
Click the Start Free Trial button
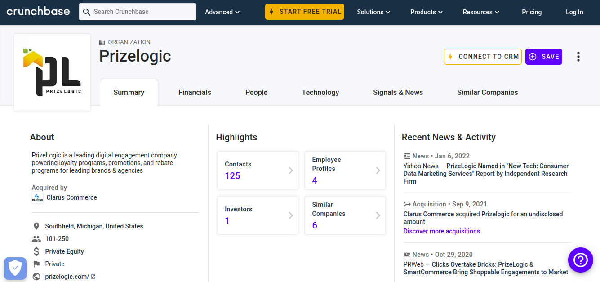click(x=305, y=12)
